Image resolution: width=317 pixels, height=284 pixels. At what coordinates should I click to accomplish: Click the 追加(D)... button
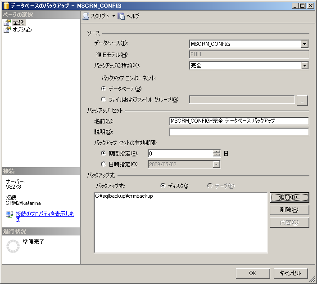coord(289,197)
